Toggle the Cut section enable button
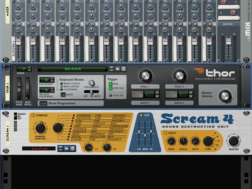 (141, 115)
